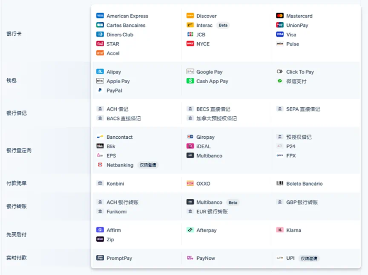Click the ACH 借记 link
The width and height of the screenshot is (368, 275).
pyautogui.click(x=117, y=109)
